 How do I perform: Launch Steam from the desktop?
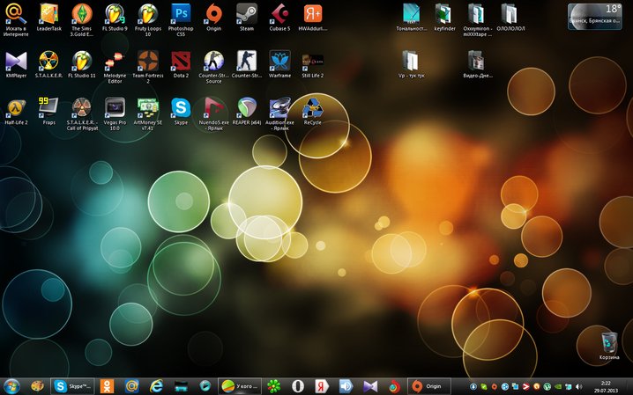pos(247,18)
